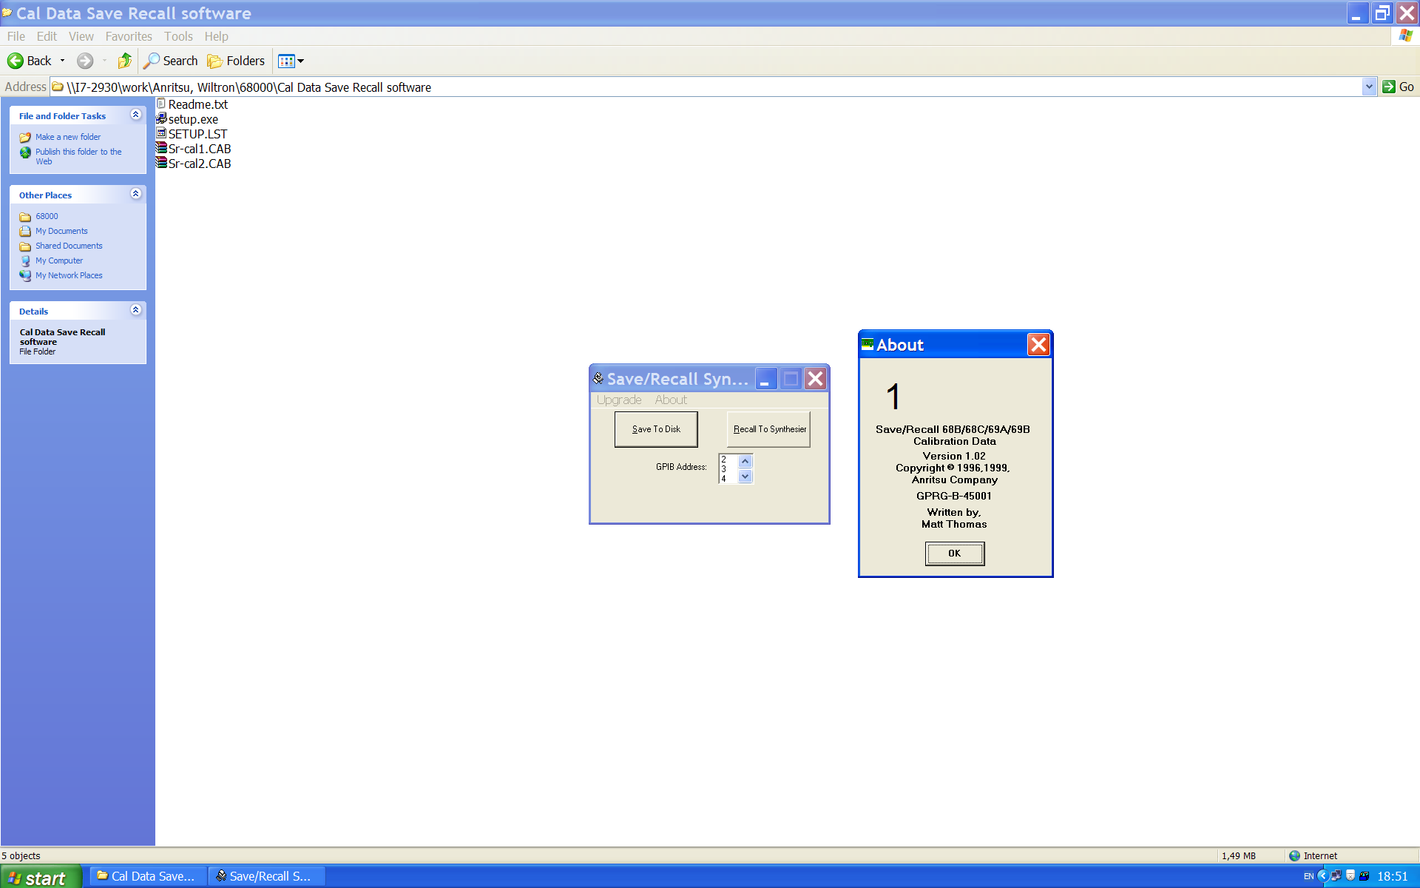Open the Tools menu
Screen dimensions: 1420x888
[177, 36]
